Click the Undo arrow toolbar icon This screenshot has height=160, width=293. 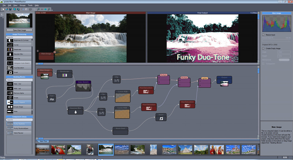pos(30,9)
